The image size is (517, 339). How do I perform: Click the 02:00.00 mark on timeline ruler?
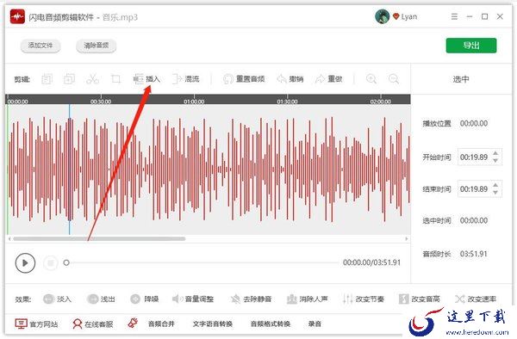[381, 102]
